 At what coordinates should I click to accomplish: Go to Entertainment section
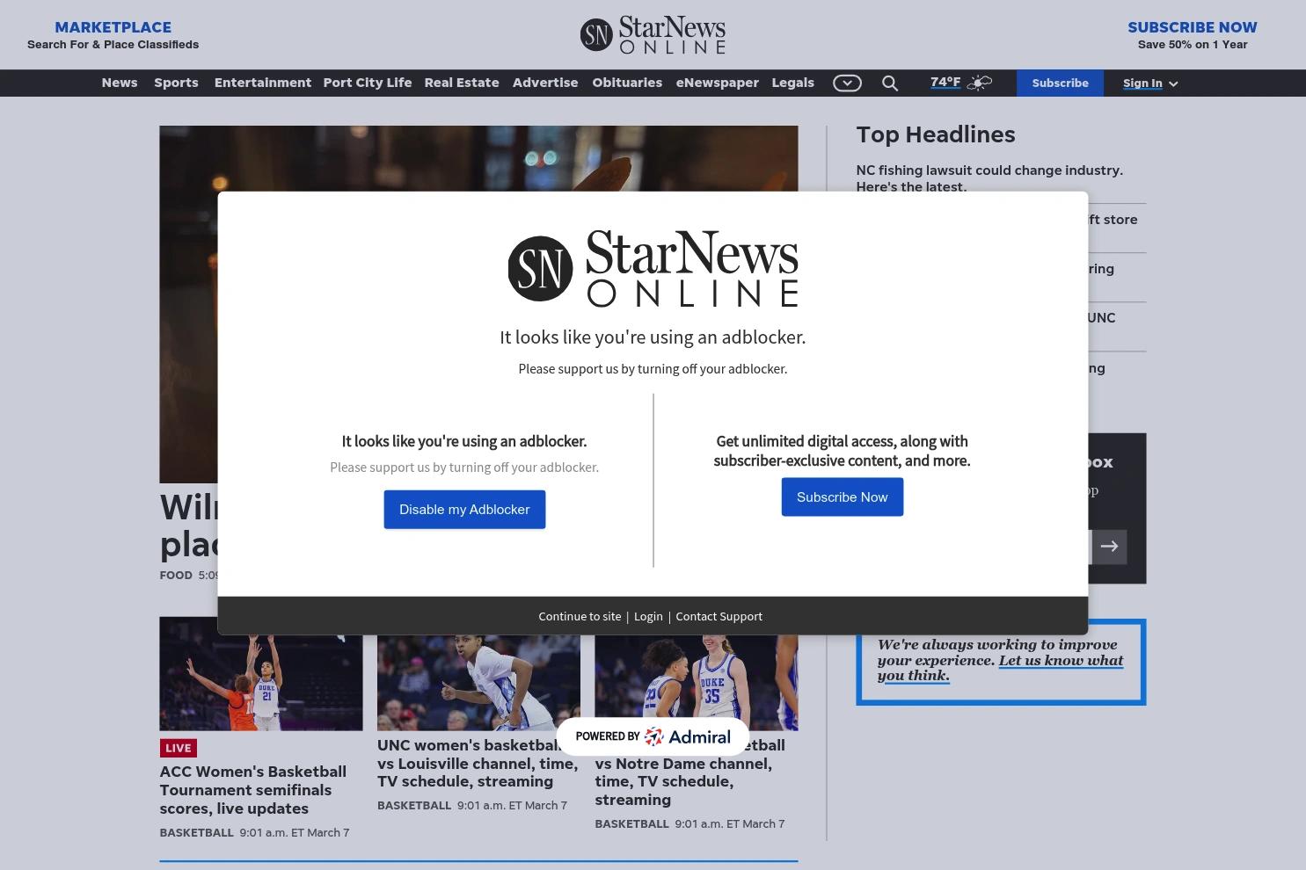pyautogui.click(x=263, y=83)
